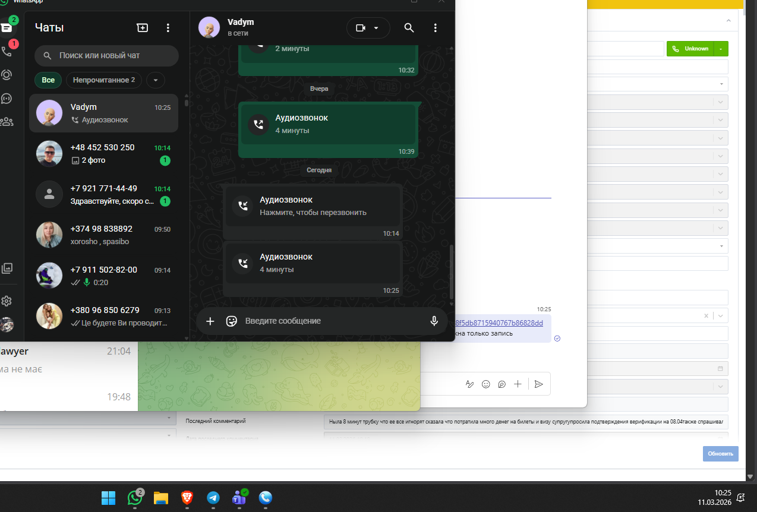The image size is (757, 512).
Task: Click the plus attach icon in CRM messenger
Action: tap(518, 384)
